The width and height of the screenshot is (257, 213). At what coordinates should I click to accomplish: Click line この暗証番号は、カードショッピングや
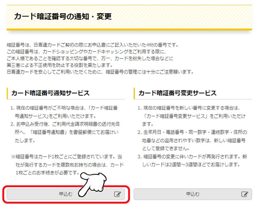pos(86,52)
